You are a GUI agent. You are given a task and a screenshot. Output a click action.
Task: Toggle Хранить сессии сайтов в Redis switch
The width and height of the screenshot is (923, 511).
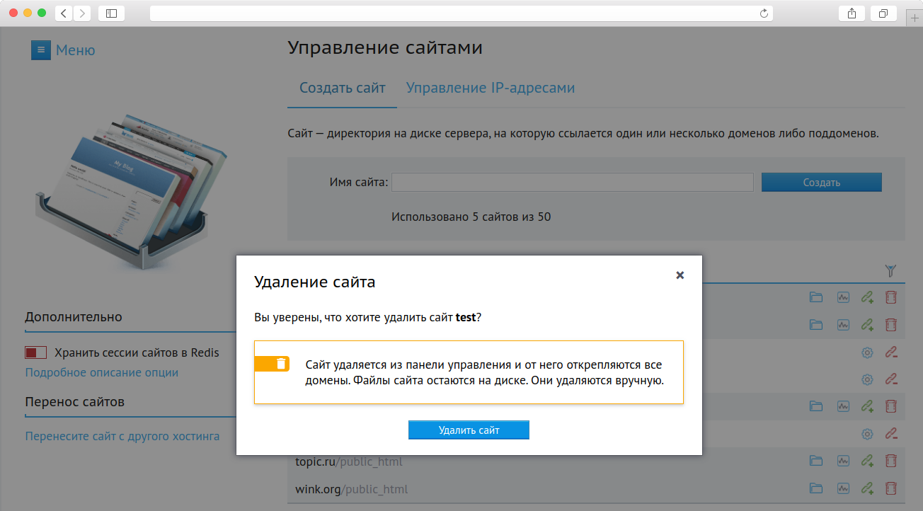tap(36, 352)
